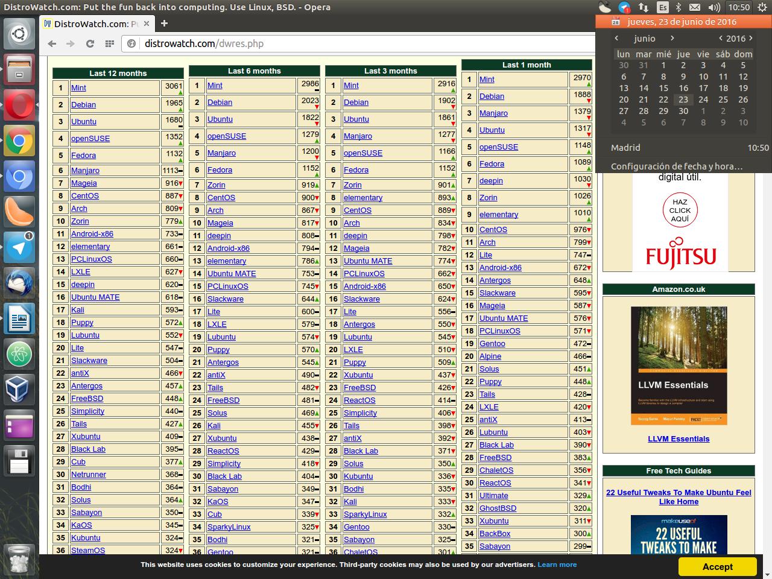The image size is (772, 579).
Task: Accept the cookie notice
Action: (717, 566)
